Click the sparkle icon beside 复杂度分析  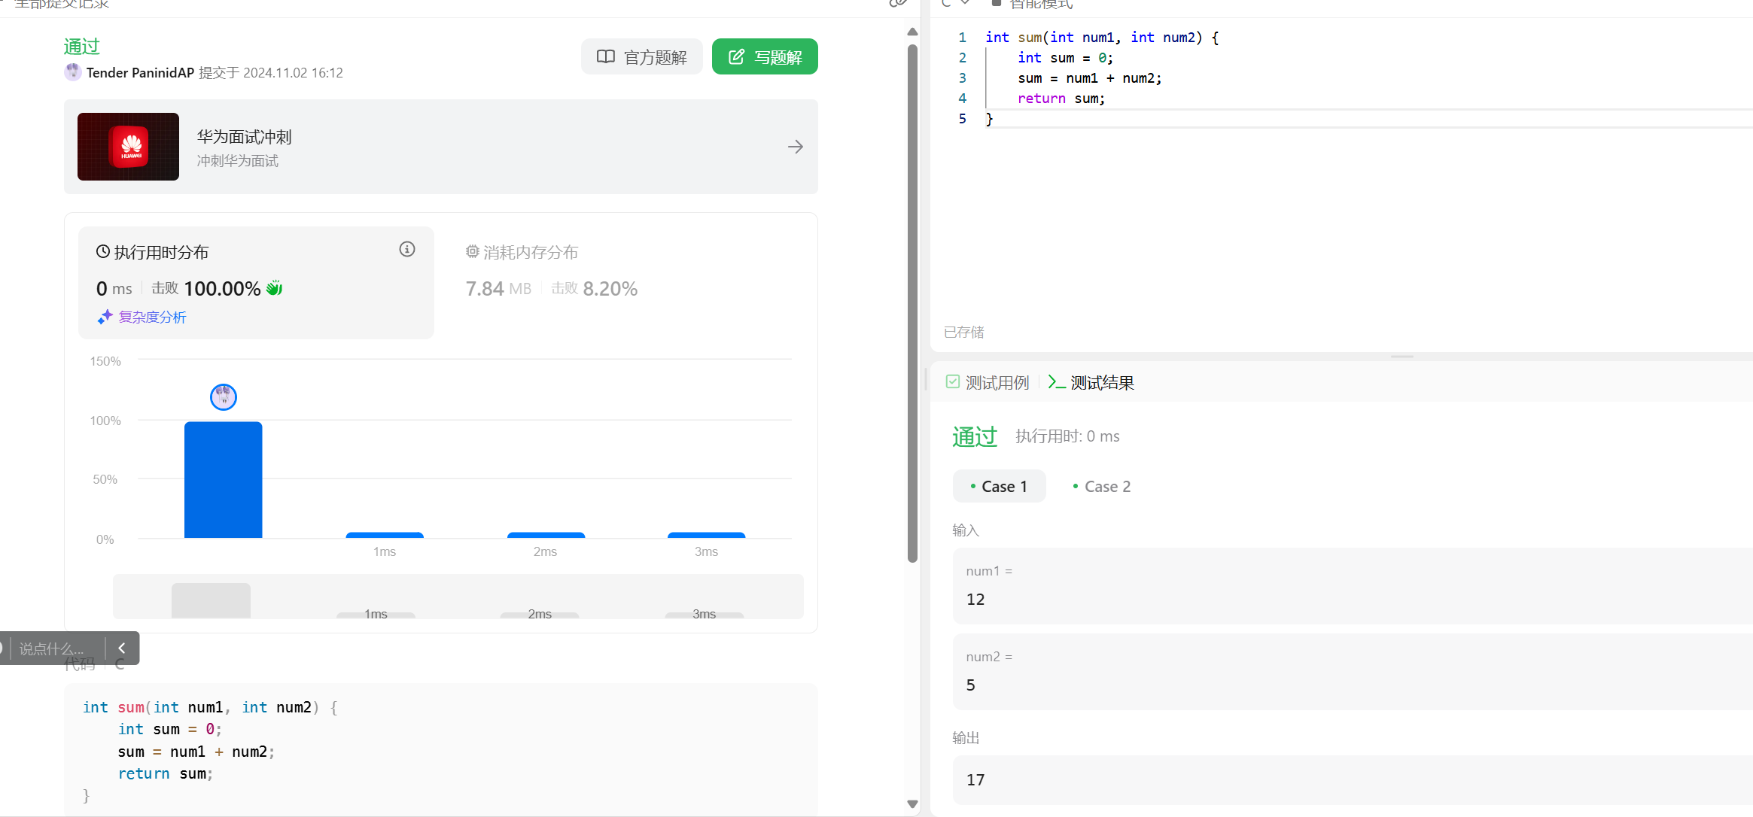point(105,317)
